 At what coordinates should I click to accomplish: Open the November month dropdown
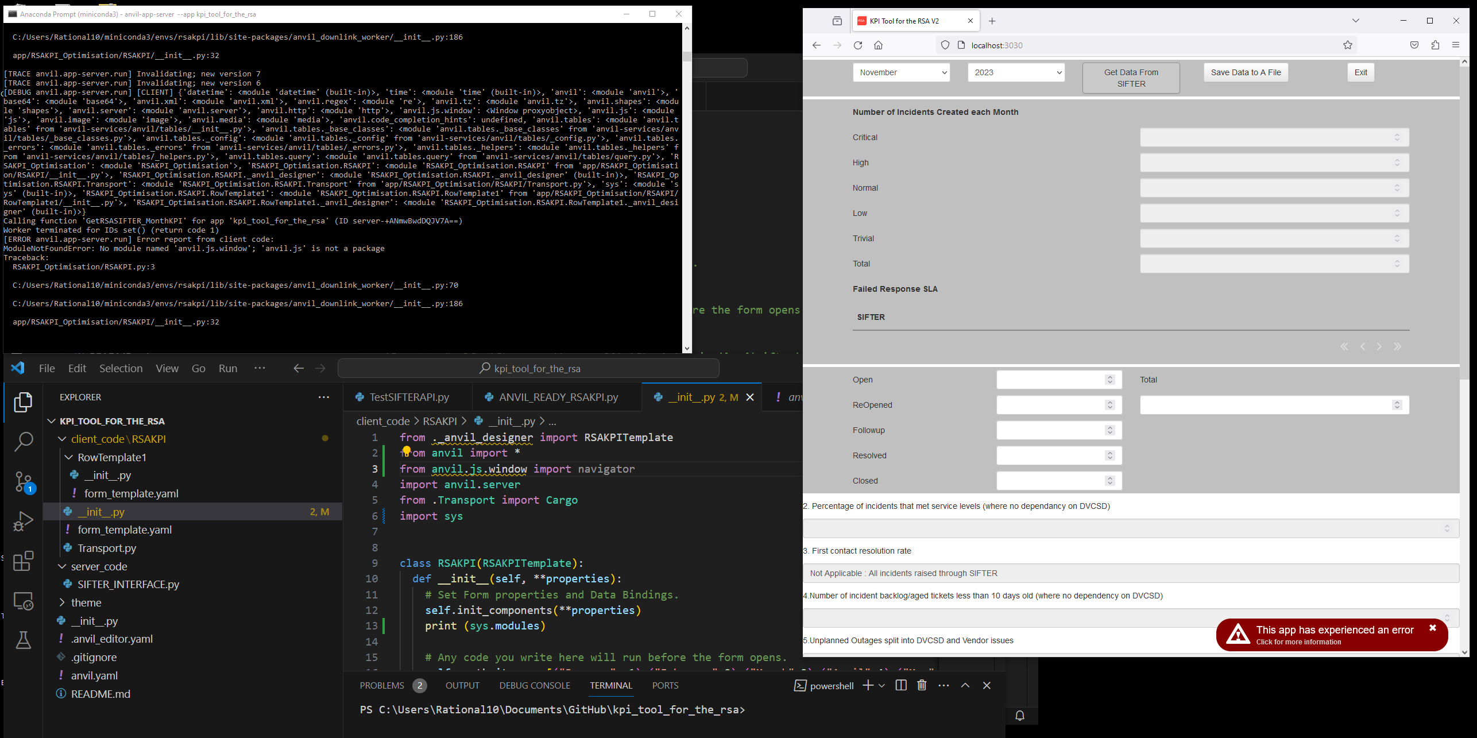coord(902,72)
